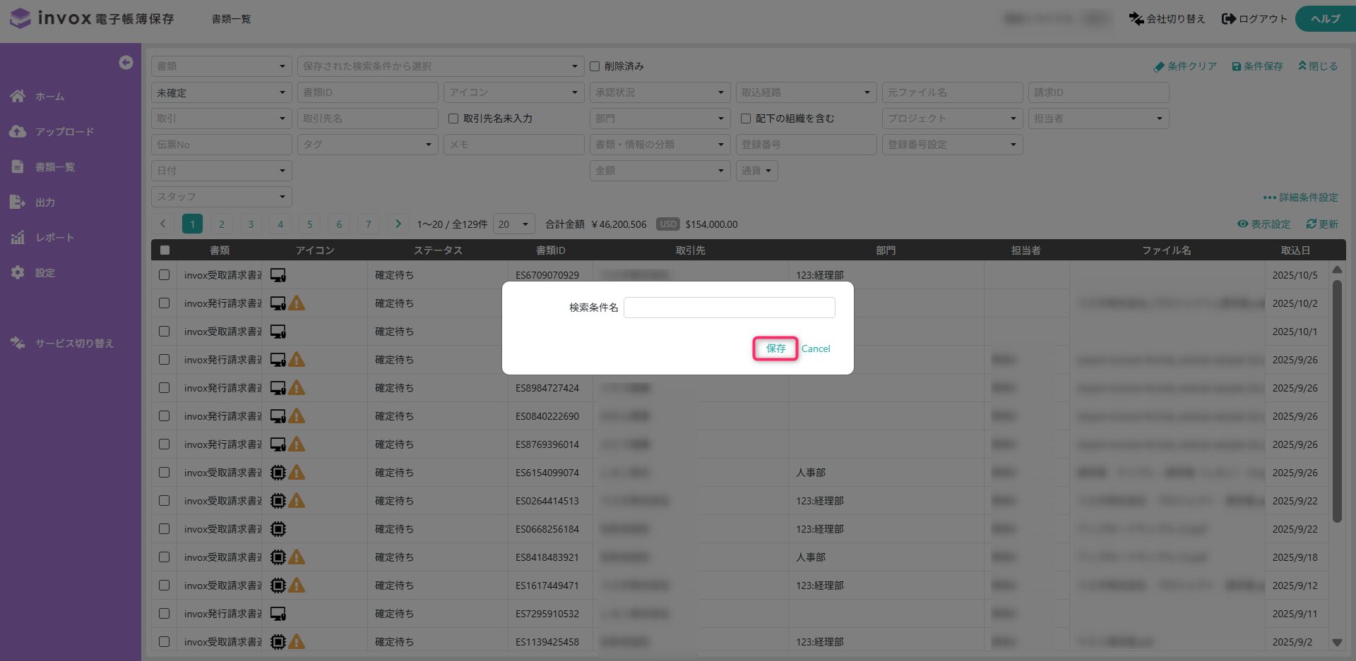Click the 出力 export sidebar icon
This screenshot has height=661, width=1356.
click(18, 202)
